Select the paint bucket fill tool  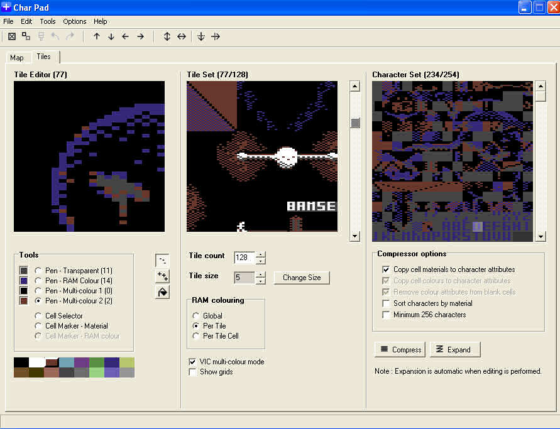(162, 292)
